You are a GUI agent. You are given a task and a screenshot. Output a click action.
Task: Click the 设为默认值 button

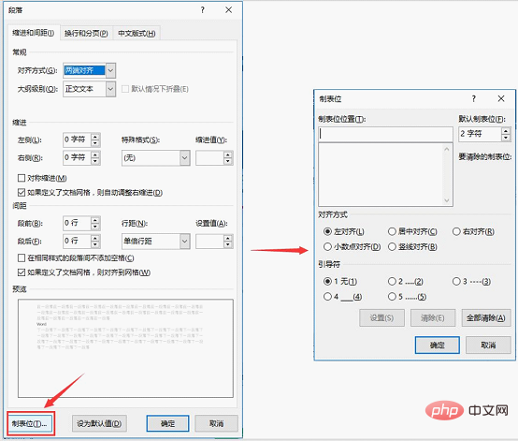click(99, 423)
